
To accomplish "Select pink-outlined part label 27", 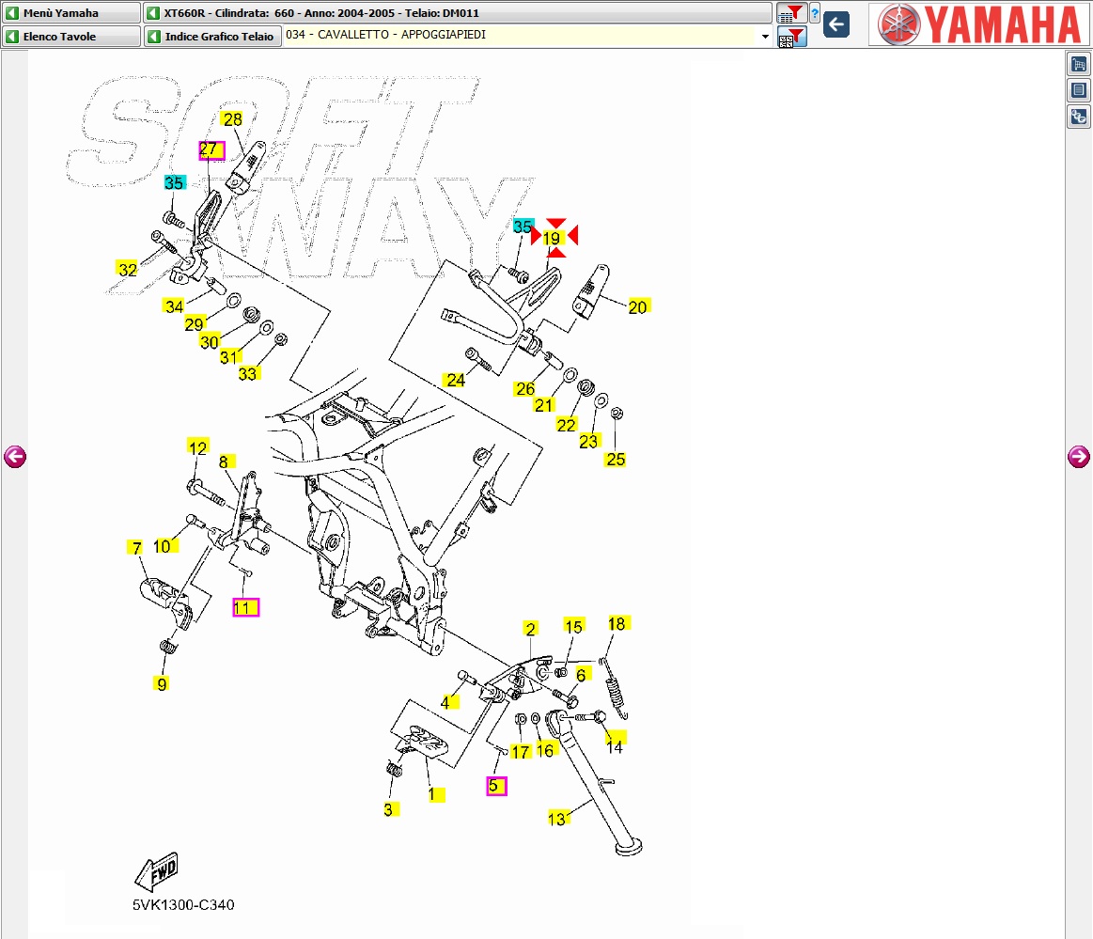I will [x=211, y=149].
